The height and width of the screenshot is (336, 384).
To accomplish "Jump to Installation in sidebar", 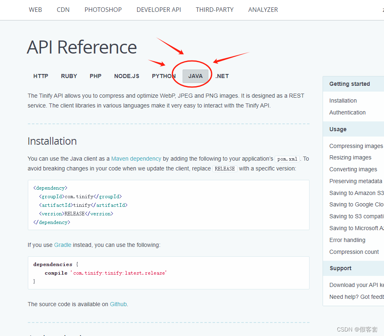I will (343, 101).
